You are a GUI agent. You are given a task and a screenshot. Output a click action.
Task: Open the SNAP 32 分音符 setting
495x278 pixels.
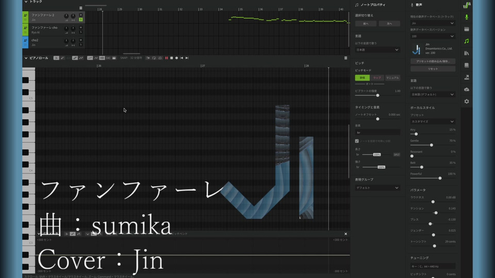[131, 58]
